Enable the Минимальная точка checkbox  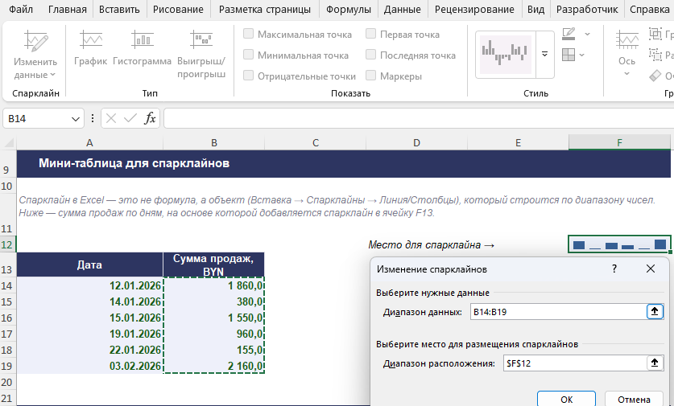(249, 55)
